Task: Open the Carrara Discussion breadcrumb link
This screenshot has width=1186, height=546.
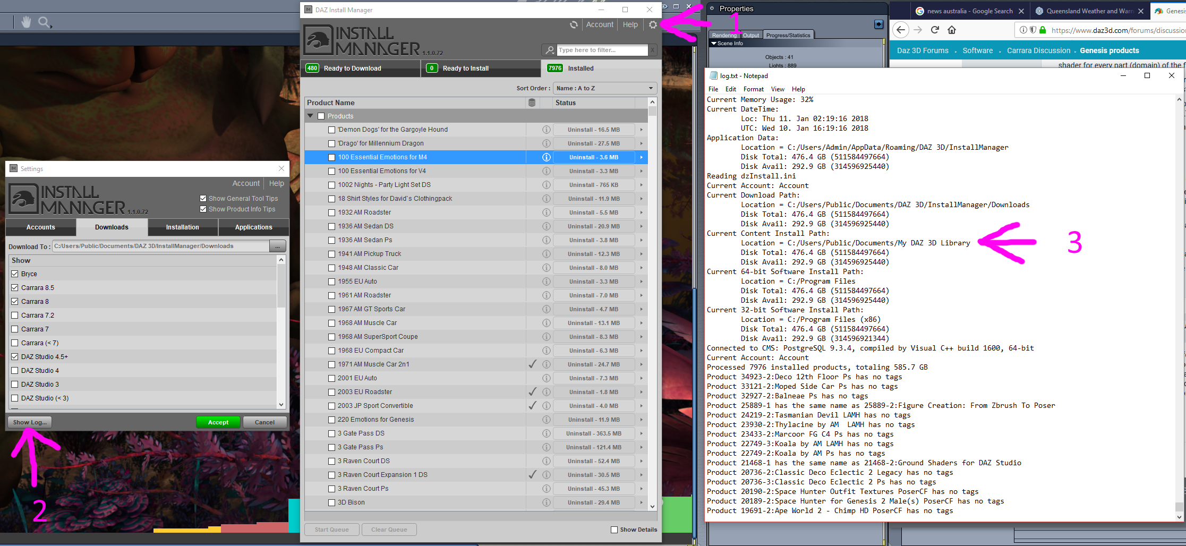Action: (1038, 50)
